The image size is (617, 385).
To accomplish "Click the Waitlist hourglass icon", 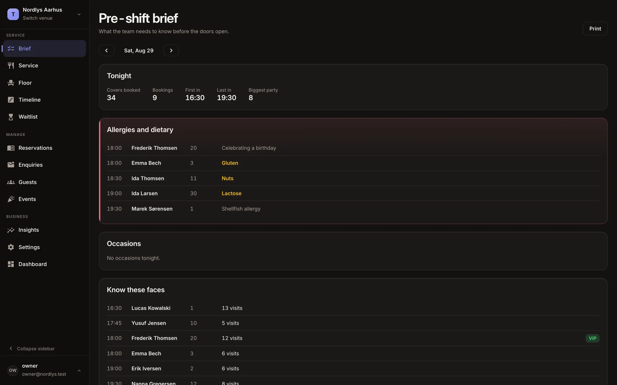I will [x=11, y=117].
